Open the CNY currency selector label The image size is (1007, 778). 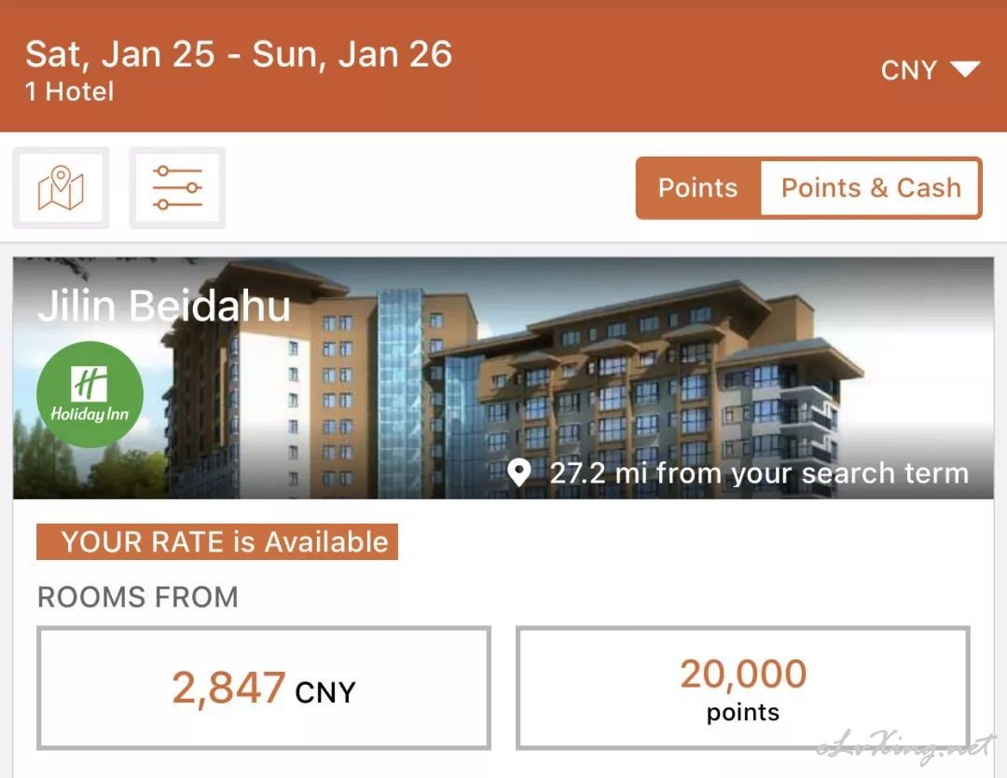[x=909, y=70]
